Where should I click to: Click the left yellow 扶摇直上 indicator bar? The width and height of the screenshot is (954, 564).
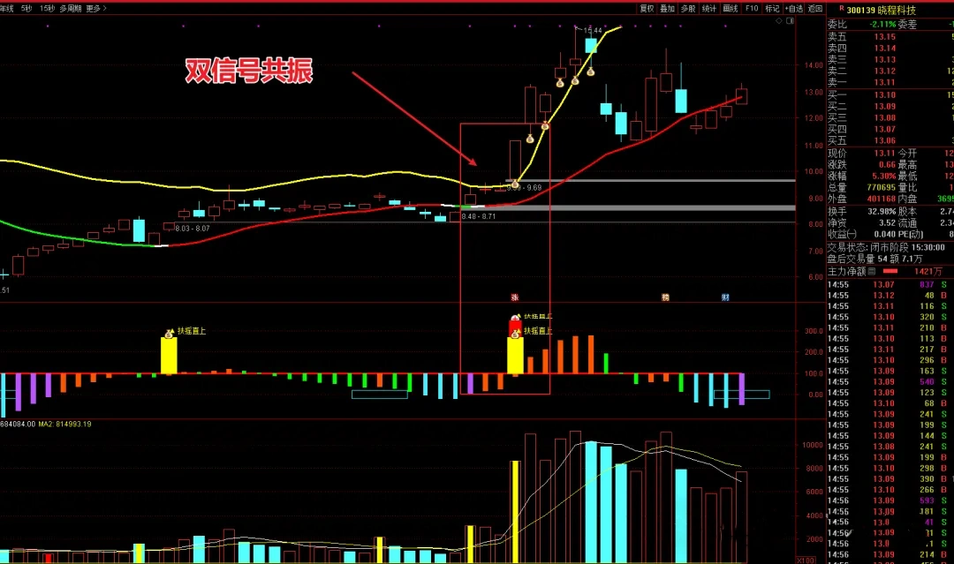169,356
